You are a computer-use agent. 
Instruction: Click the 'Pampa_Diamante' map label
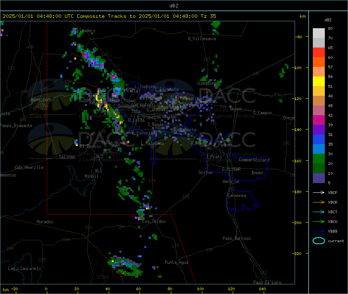click(x=16, y=126)
